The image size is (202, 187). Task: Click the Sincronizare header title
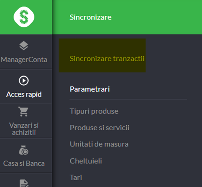pos(90,17)
